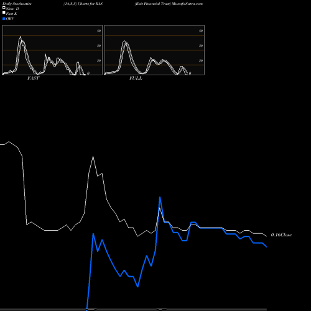This screenshot has height=311, width=311.
Task: Select the '(14,3,3) Charts for RAS' text
Action: pos(83,4)
